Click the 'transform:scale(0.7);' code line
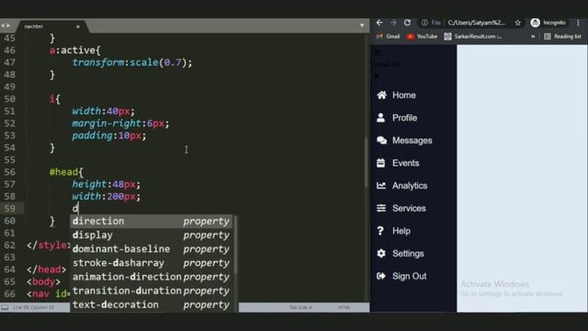This screenshot has width=588, height=331. [132, 63]
